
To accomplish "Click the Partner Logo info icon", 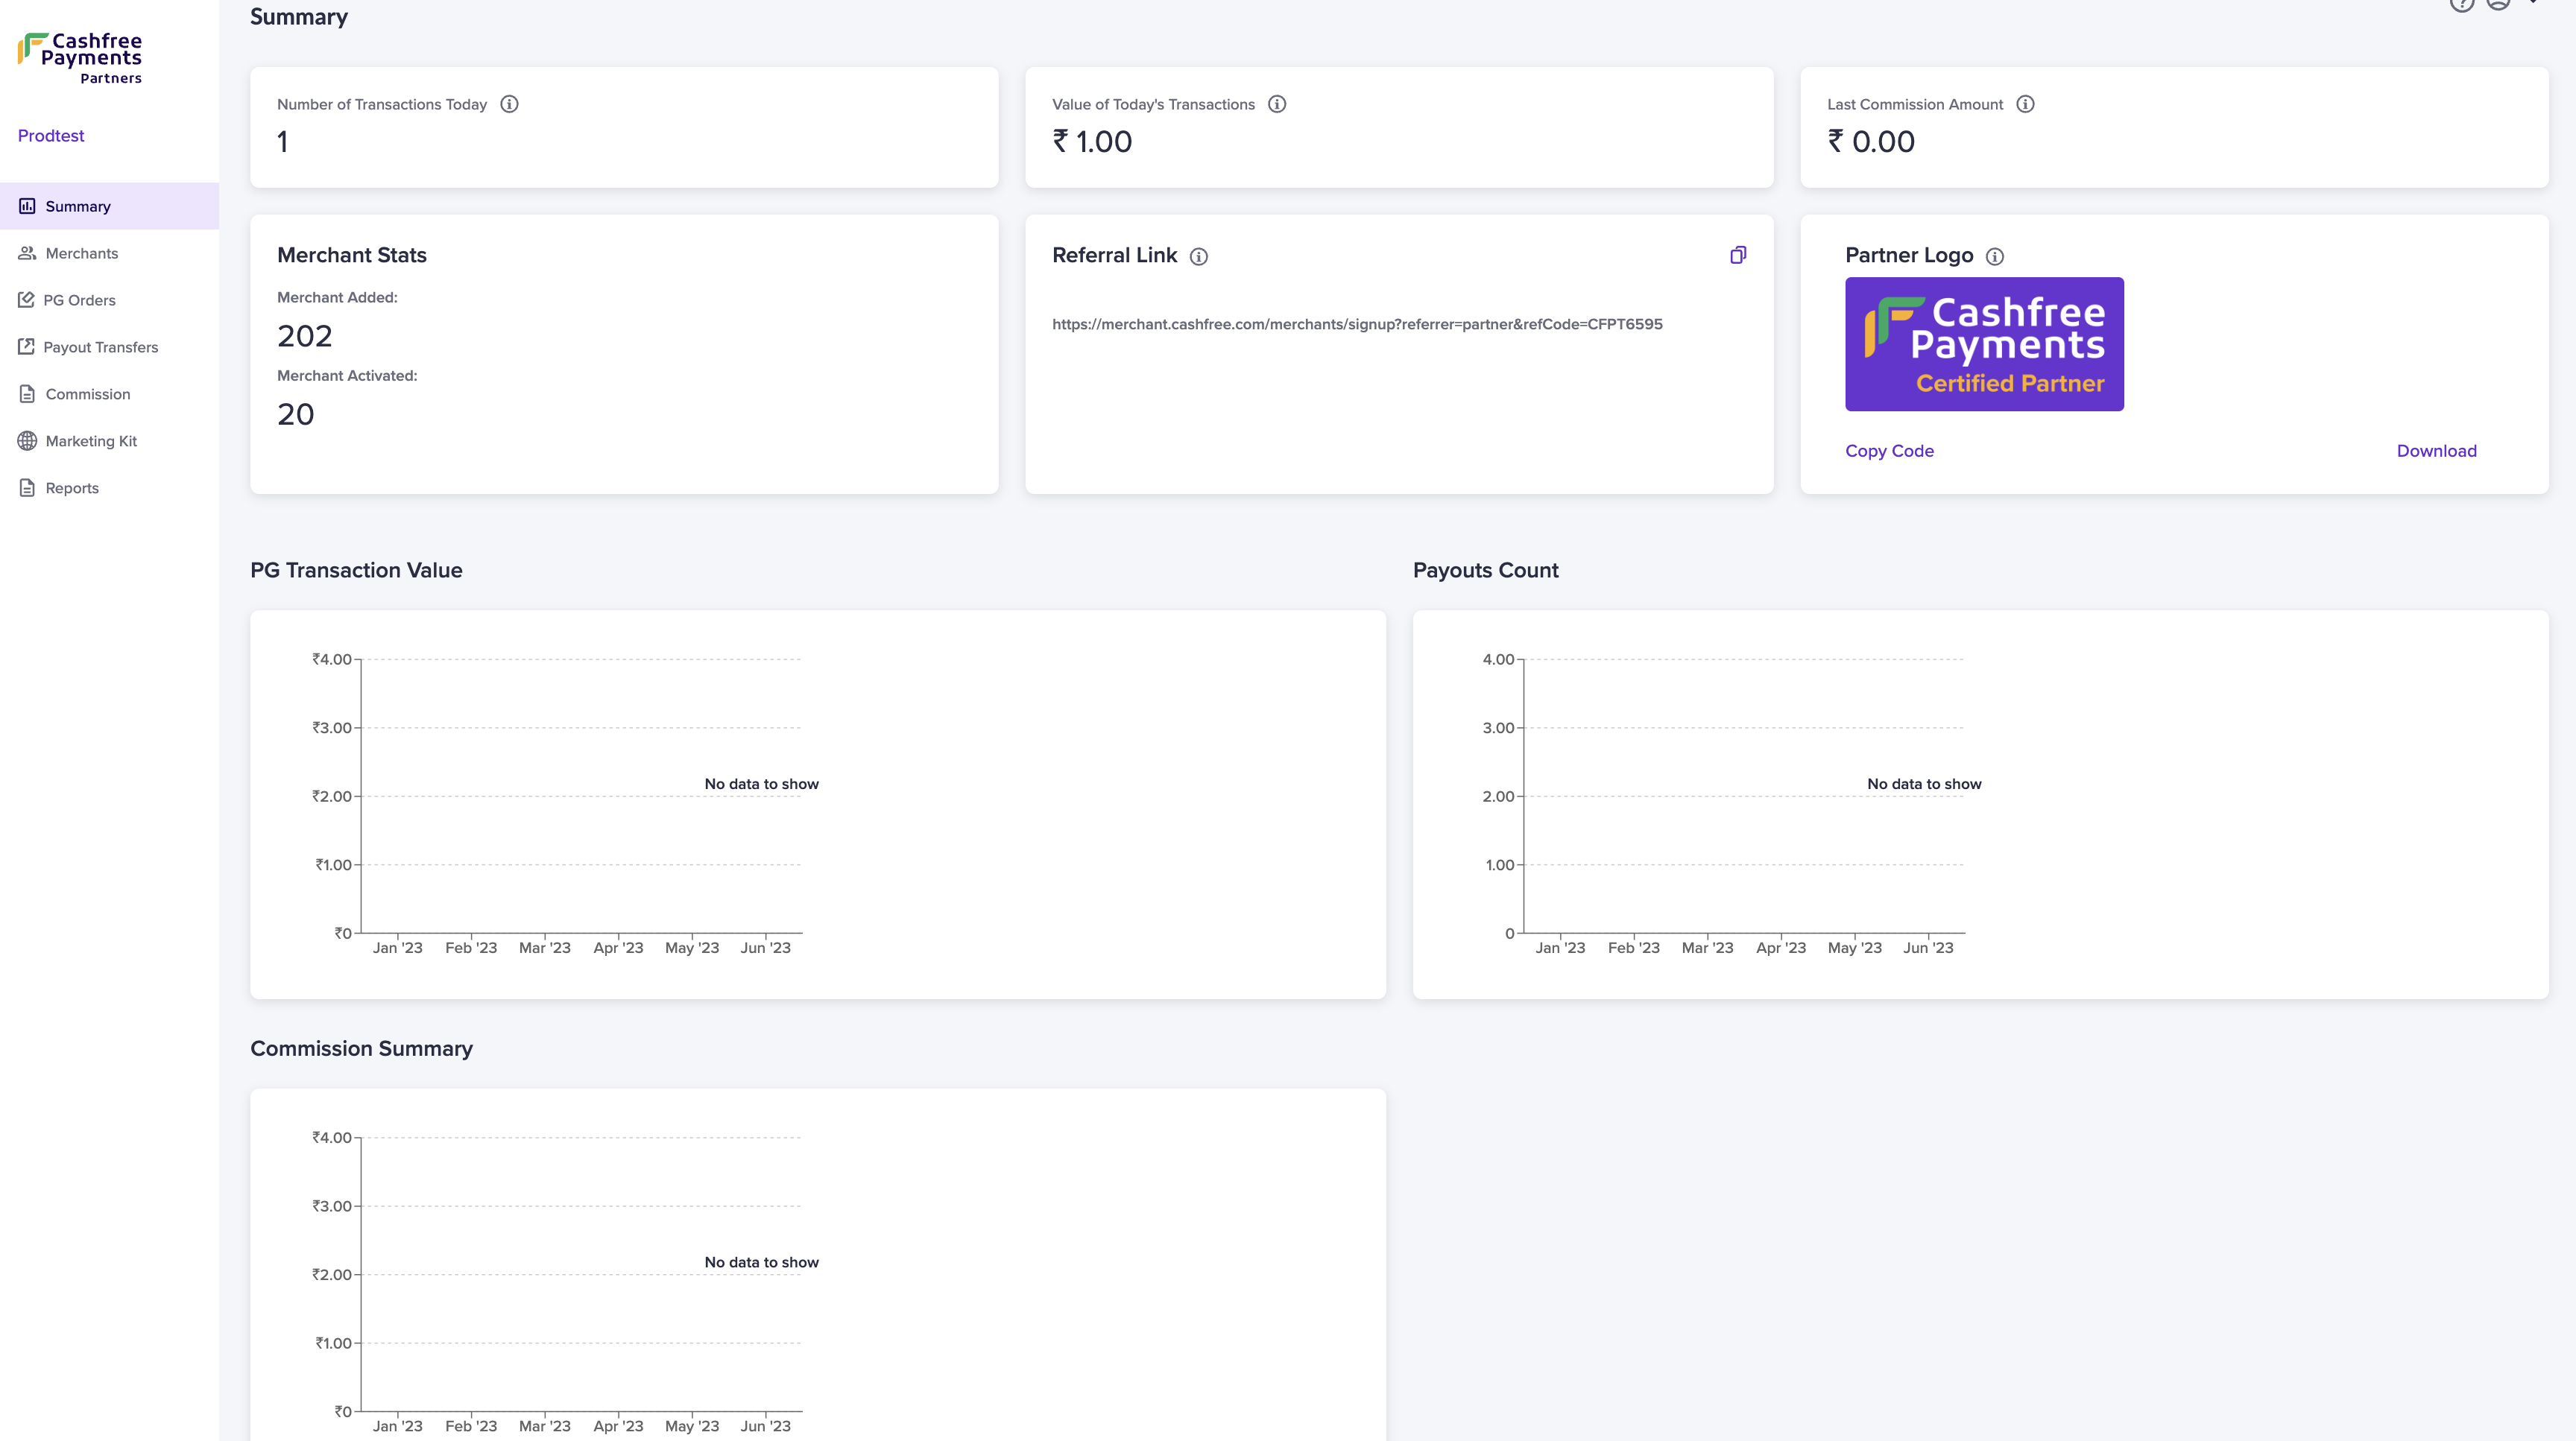I will (x=1995, y=257).
